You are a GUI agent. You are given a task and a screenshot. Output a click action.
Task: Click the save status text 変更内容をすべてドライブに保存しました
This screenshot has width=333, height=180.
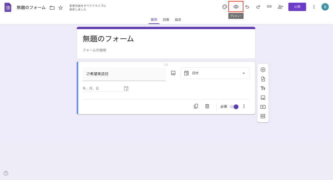(x=88, y=8)
